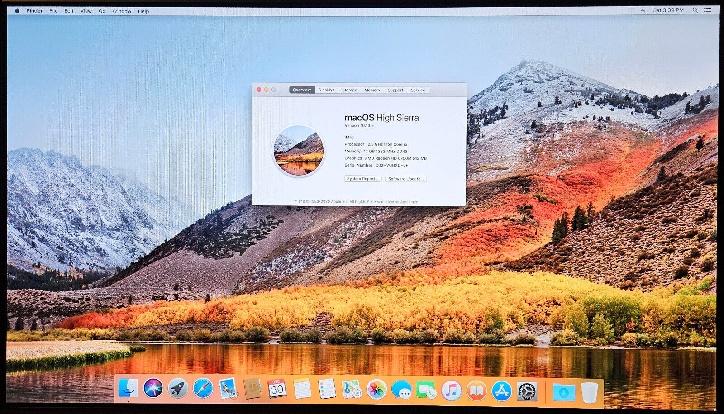This screenshot has height=414, width=724.
Task: Click the iMac model name text
Action: point(349,137)
